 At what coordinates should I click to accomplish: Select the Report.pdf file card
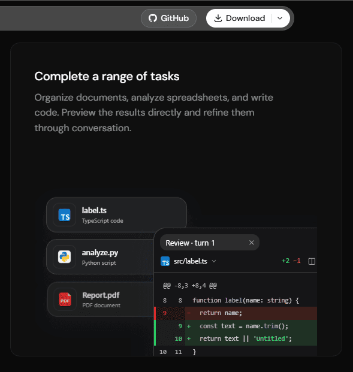point(101,300)
